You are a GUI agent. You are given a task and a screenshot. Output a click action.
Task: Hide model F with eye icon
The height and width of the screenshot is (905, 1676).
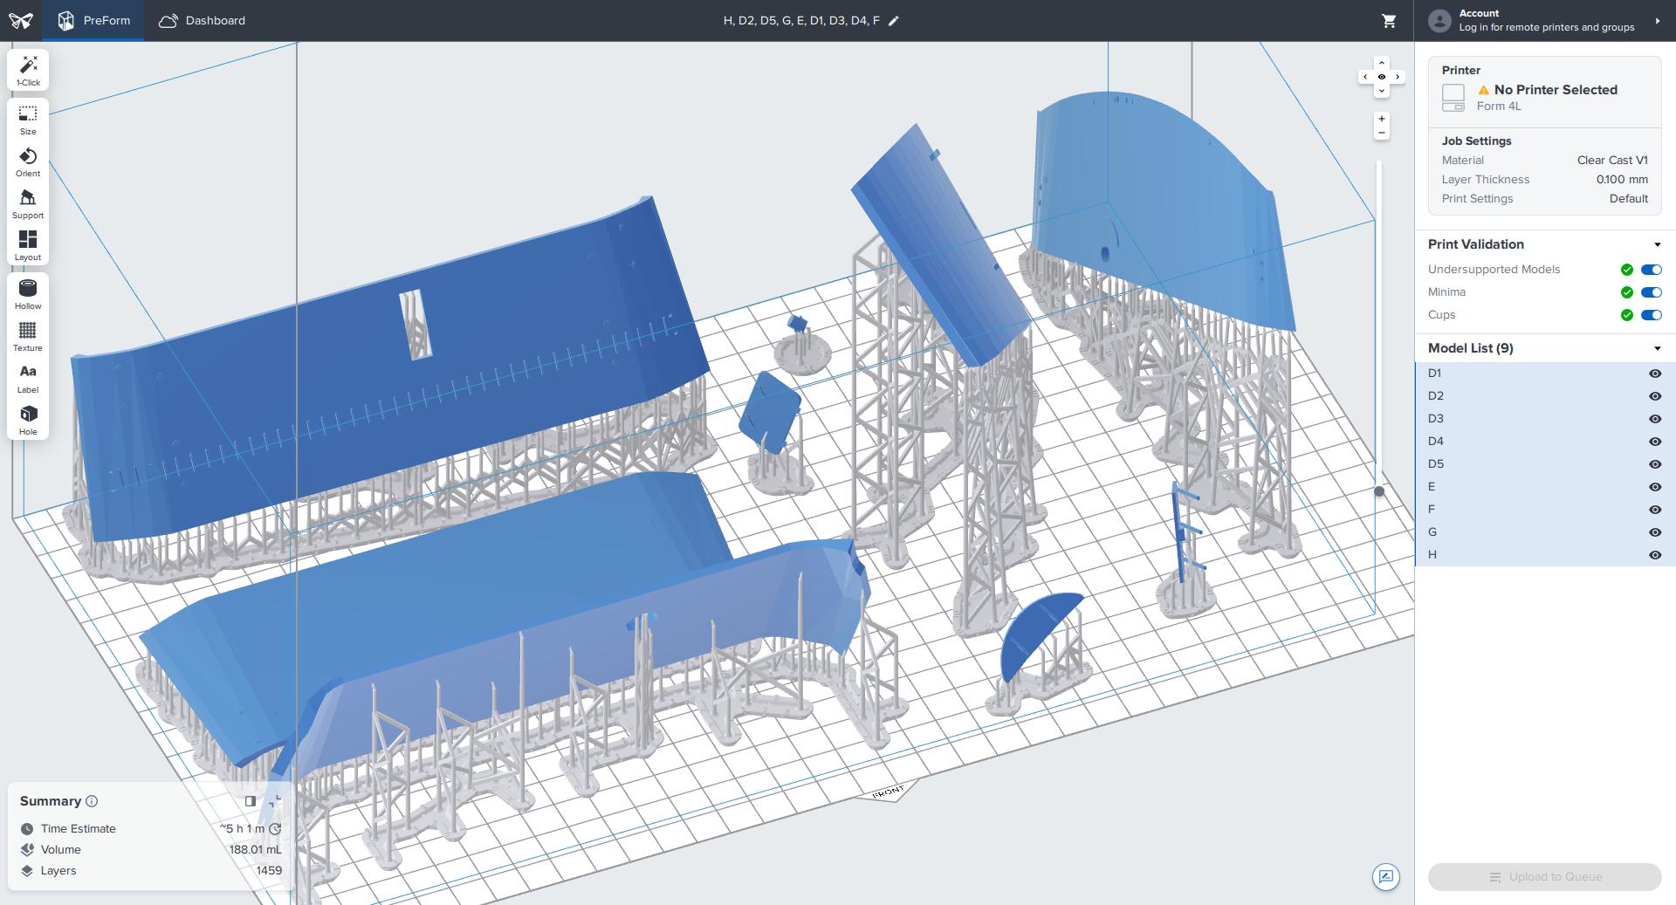point(1654,510)
